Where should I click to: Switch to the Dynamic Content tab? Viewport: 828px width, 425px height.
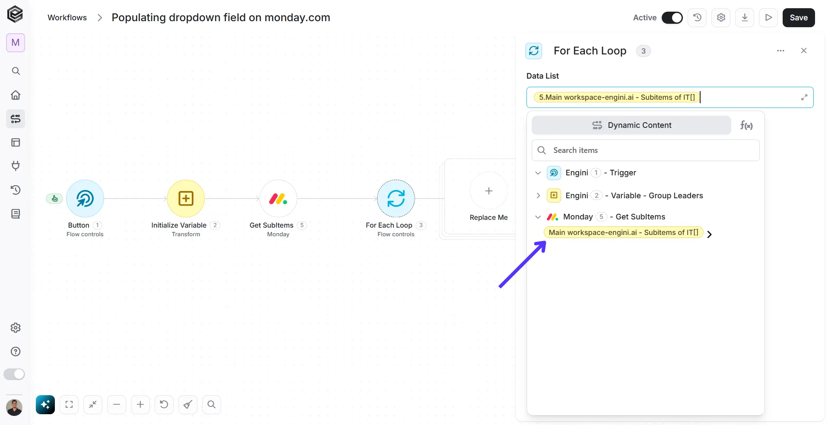(631, 125)
